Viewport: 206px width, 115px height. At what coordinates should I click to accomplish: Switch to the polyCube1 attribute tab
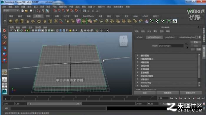170,37
